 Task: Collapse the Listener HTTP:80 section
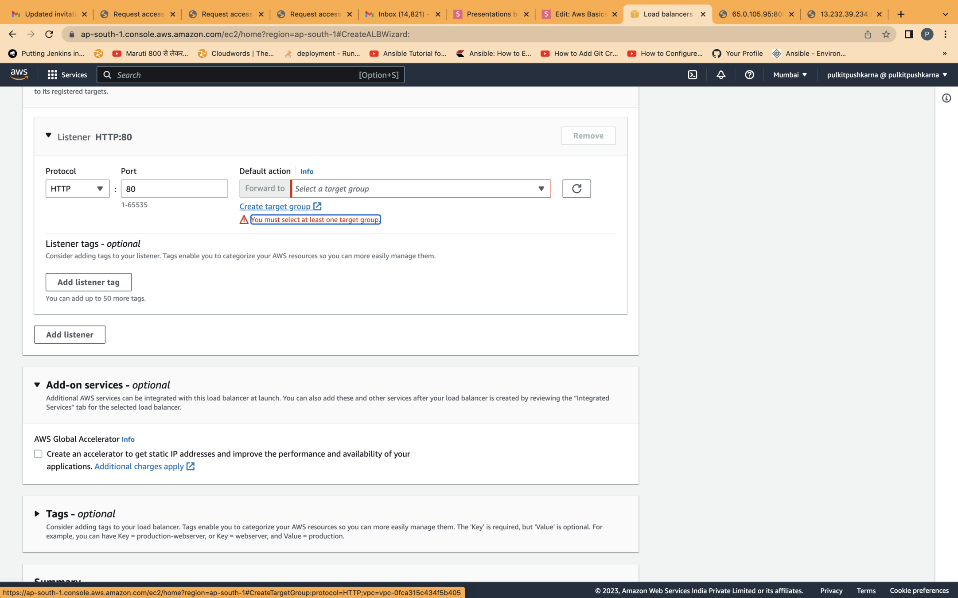click(48, 136)
